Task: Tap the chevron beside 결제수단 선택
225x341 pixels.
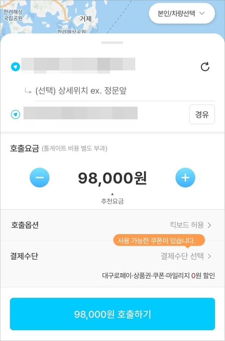Action: coord(210,257)
